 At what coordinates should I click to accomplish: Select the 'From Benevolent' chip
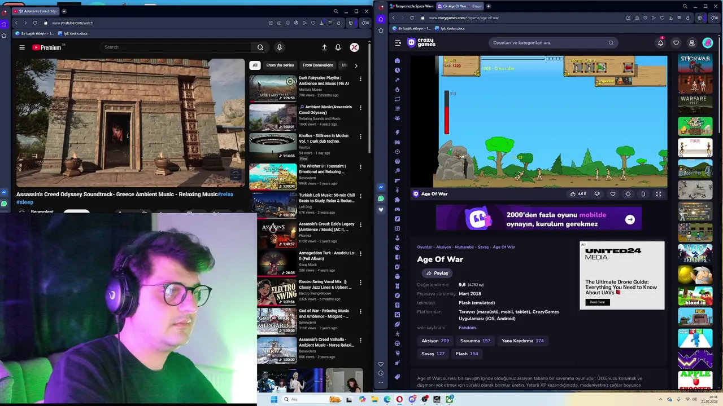[317, 65]
